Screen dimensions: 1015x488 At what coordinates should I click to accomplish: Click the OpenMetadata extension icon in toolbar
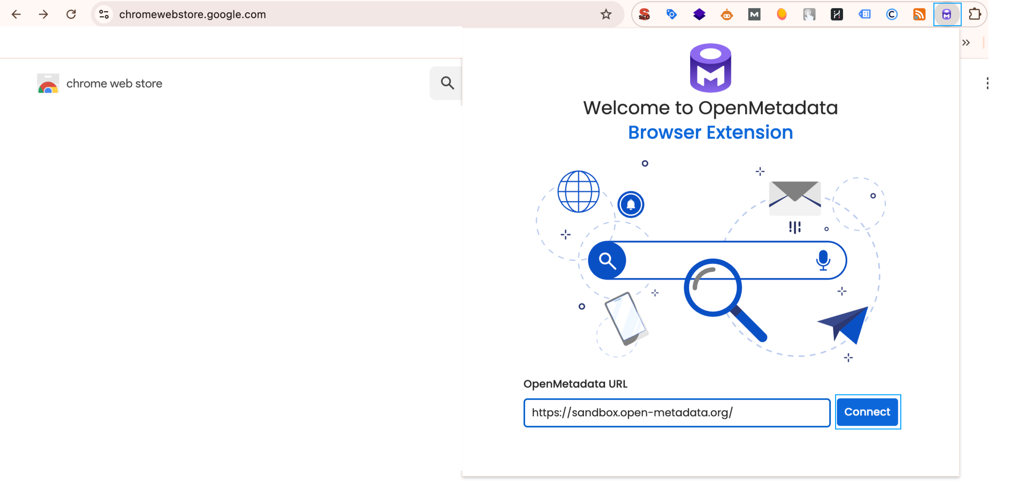coord(947,15)
